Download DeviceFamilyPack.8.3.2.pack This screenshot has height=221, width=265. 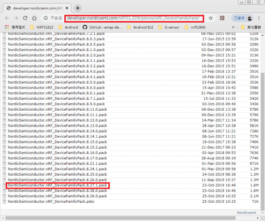click(56, 66)
